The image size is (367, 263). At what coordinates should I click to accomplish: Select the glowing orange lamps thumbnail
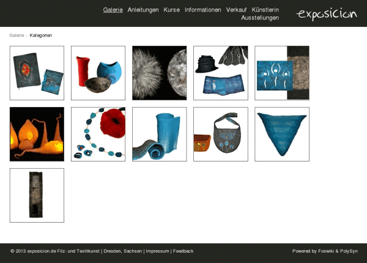[x=37, y=134]
